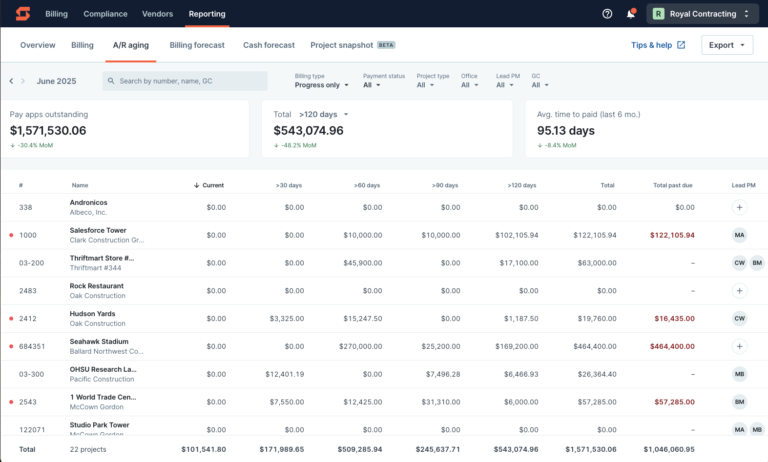This screenshot has width=768, height=462.
Task: Open Billing in top navigation
Action: tap(57, 14)
